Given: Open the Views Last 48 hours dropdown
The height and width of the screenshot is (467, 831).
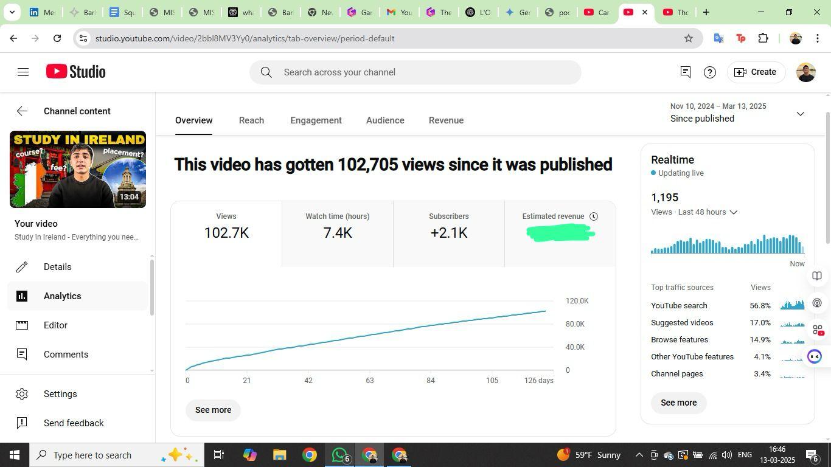Looking at the screenshot, I should coord(733,212).
